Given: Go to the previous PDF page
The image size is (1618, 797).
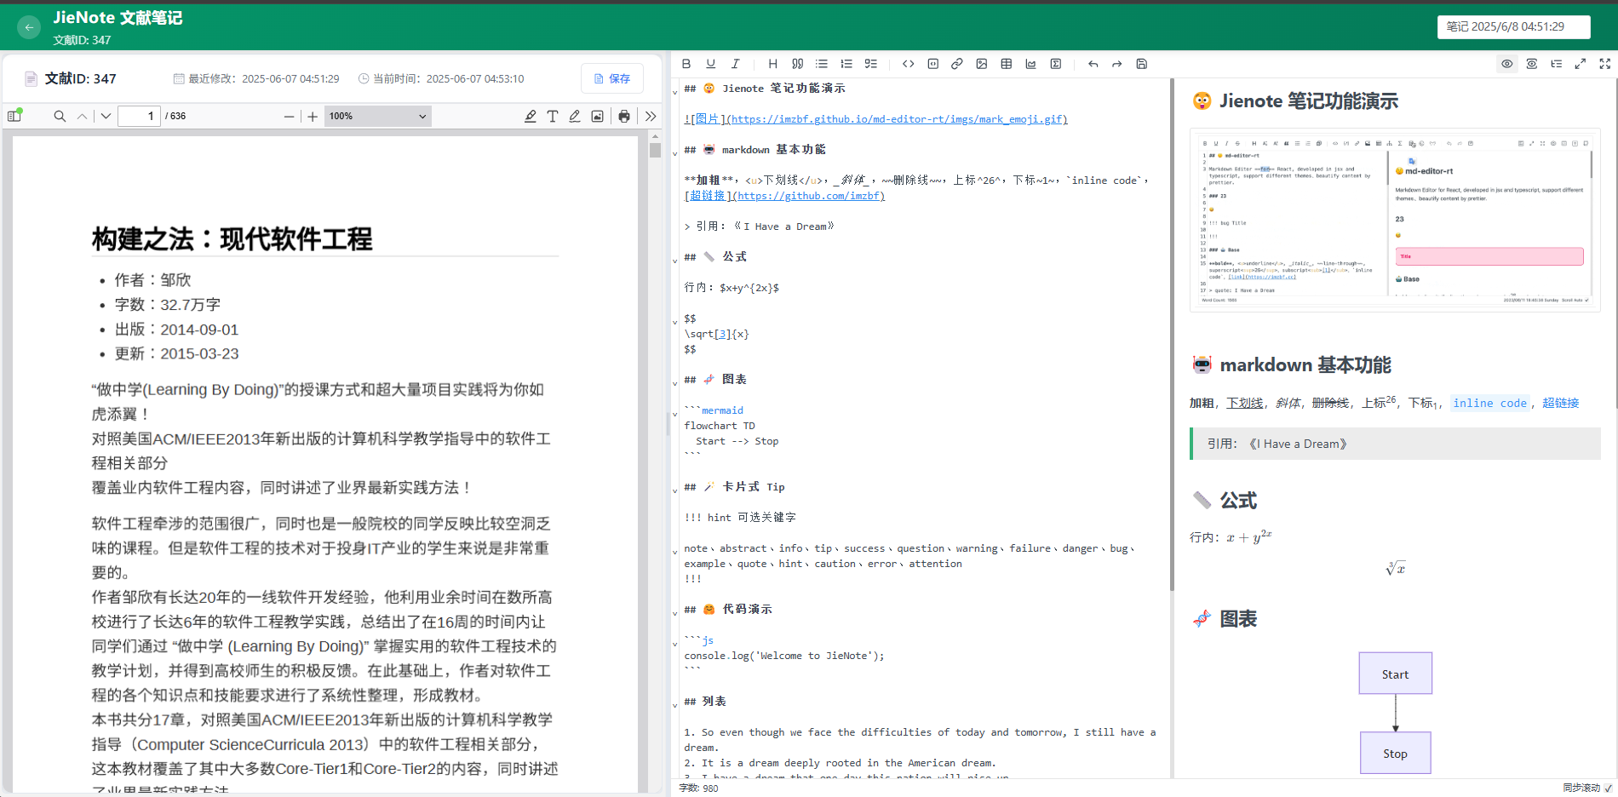Looking at the screenshot, I should 82,117.
